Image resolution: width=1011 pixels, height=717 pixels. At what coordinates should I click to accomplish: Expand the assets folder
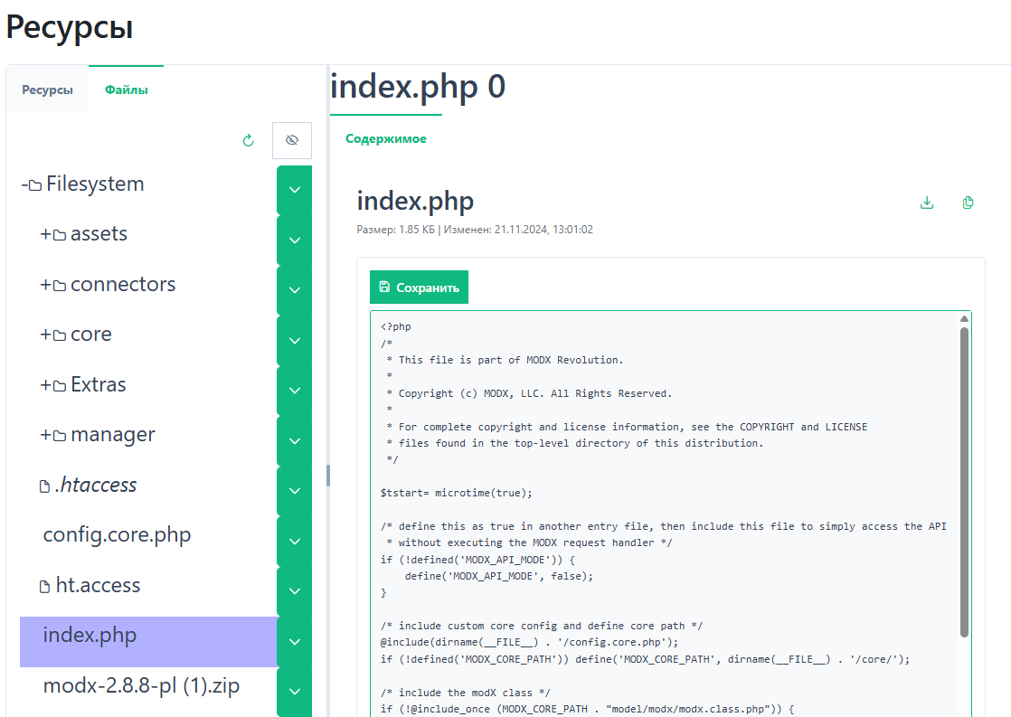[45, 234]
